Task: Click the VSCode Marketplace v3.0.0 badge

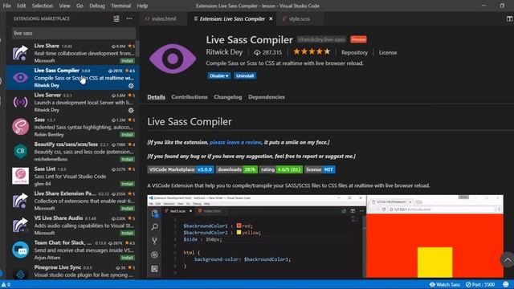Action: (181, 169)
